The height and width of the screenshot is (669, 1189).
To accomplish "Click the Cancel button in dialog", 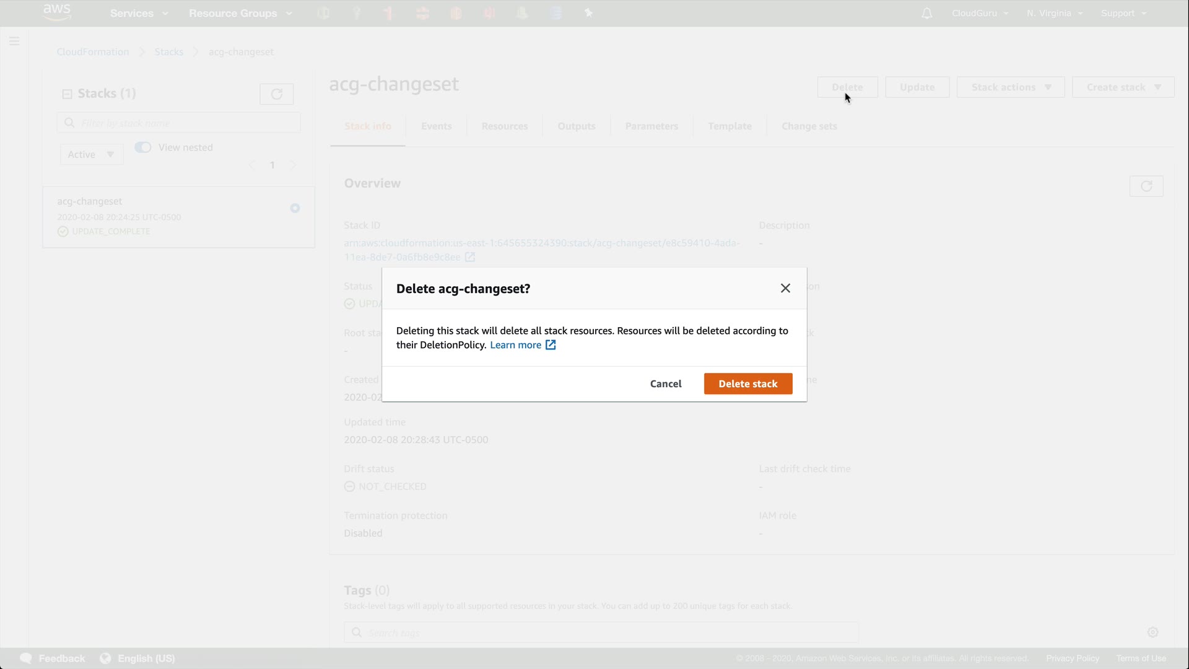I will pyautogui.click(x=666, y=384).
